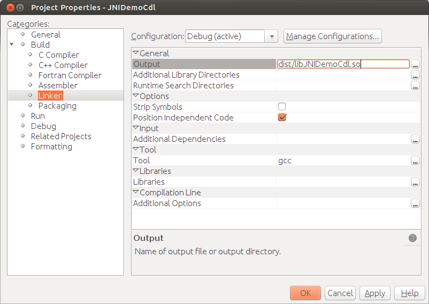The height and width of the screenshot is (304, 429).
Task: Open Additional Options ellipsis editor
Action: 415,203
